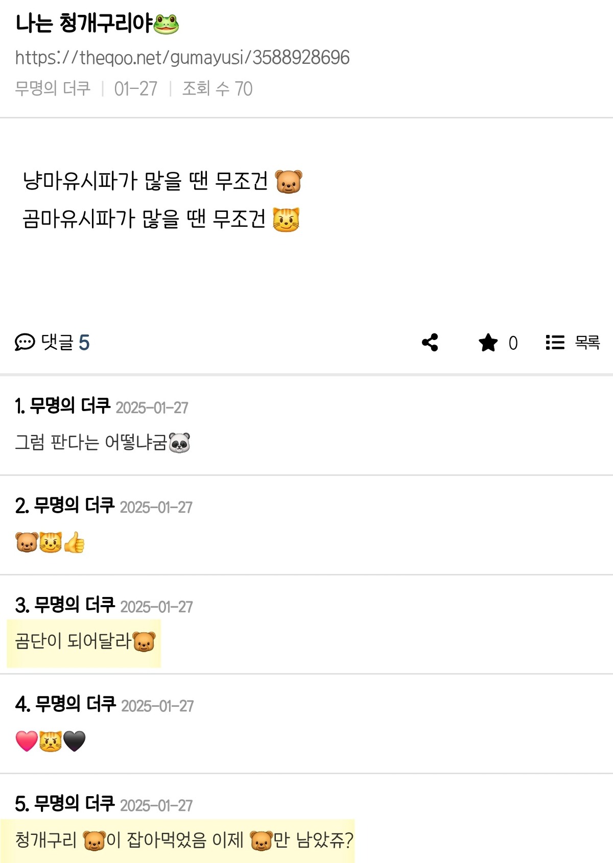Click the share icon
The width and height of the screenshot is (613, 863).
430,342
